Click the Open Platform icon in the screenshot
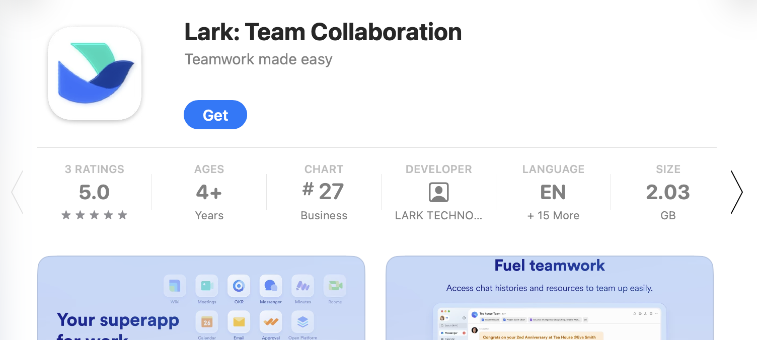The image size is (757, 340). point(303,322)
